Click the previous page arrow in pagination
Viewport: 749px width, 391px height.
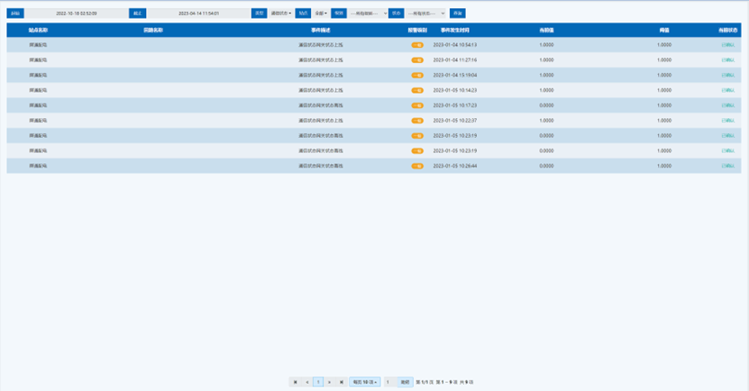click(x=306, y=382)
